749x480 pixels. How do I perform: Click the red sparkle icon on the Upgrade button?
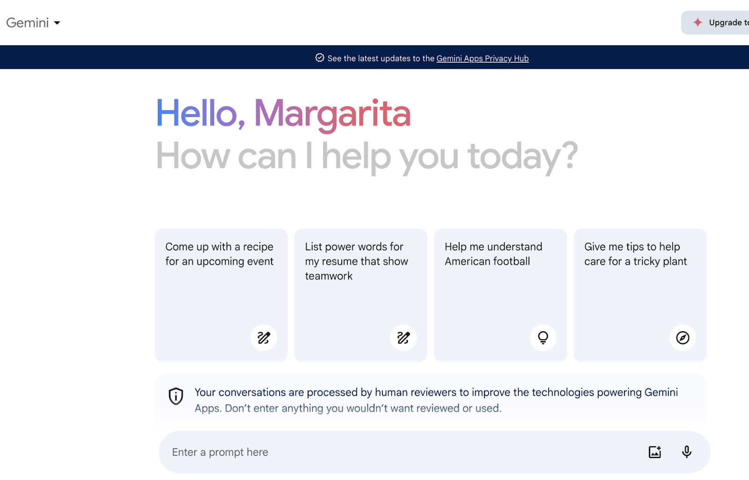pyautogui.click(x=698, y=22)
